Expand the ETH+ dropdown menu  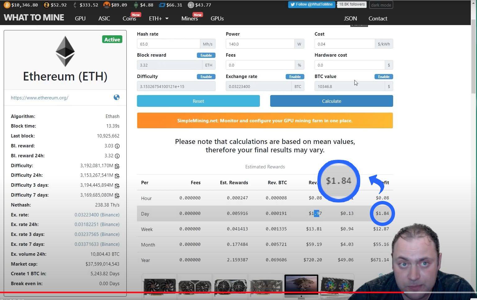pyautogui.click(x=159, y=19)
